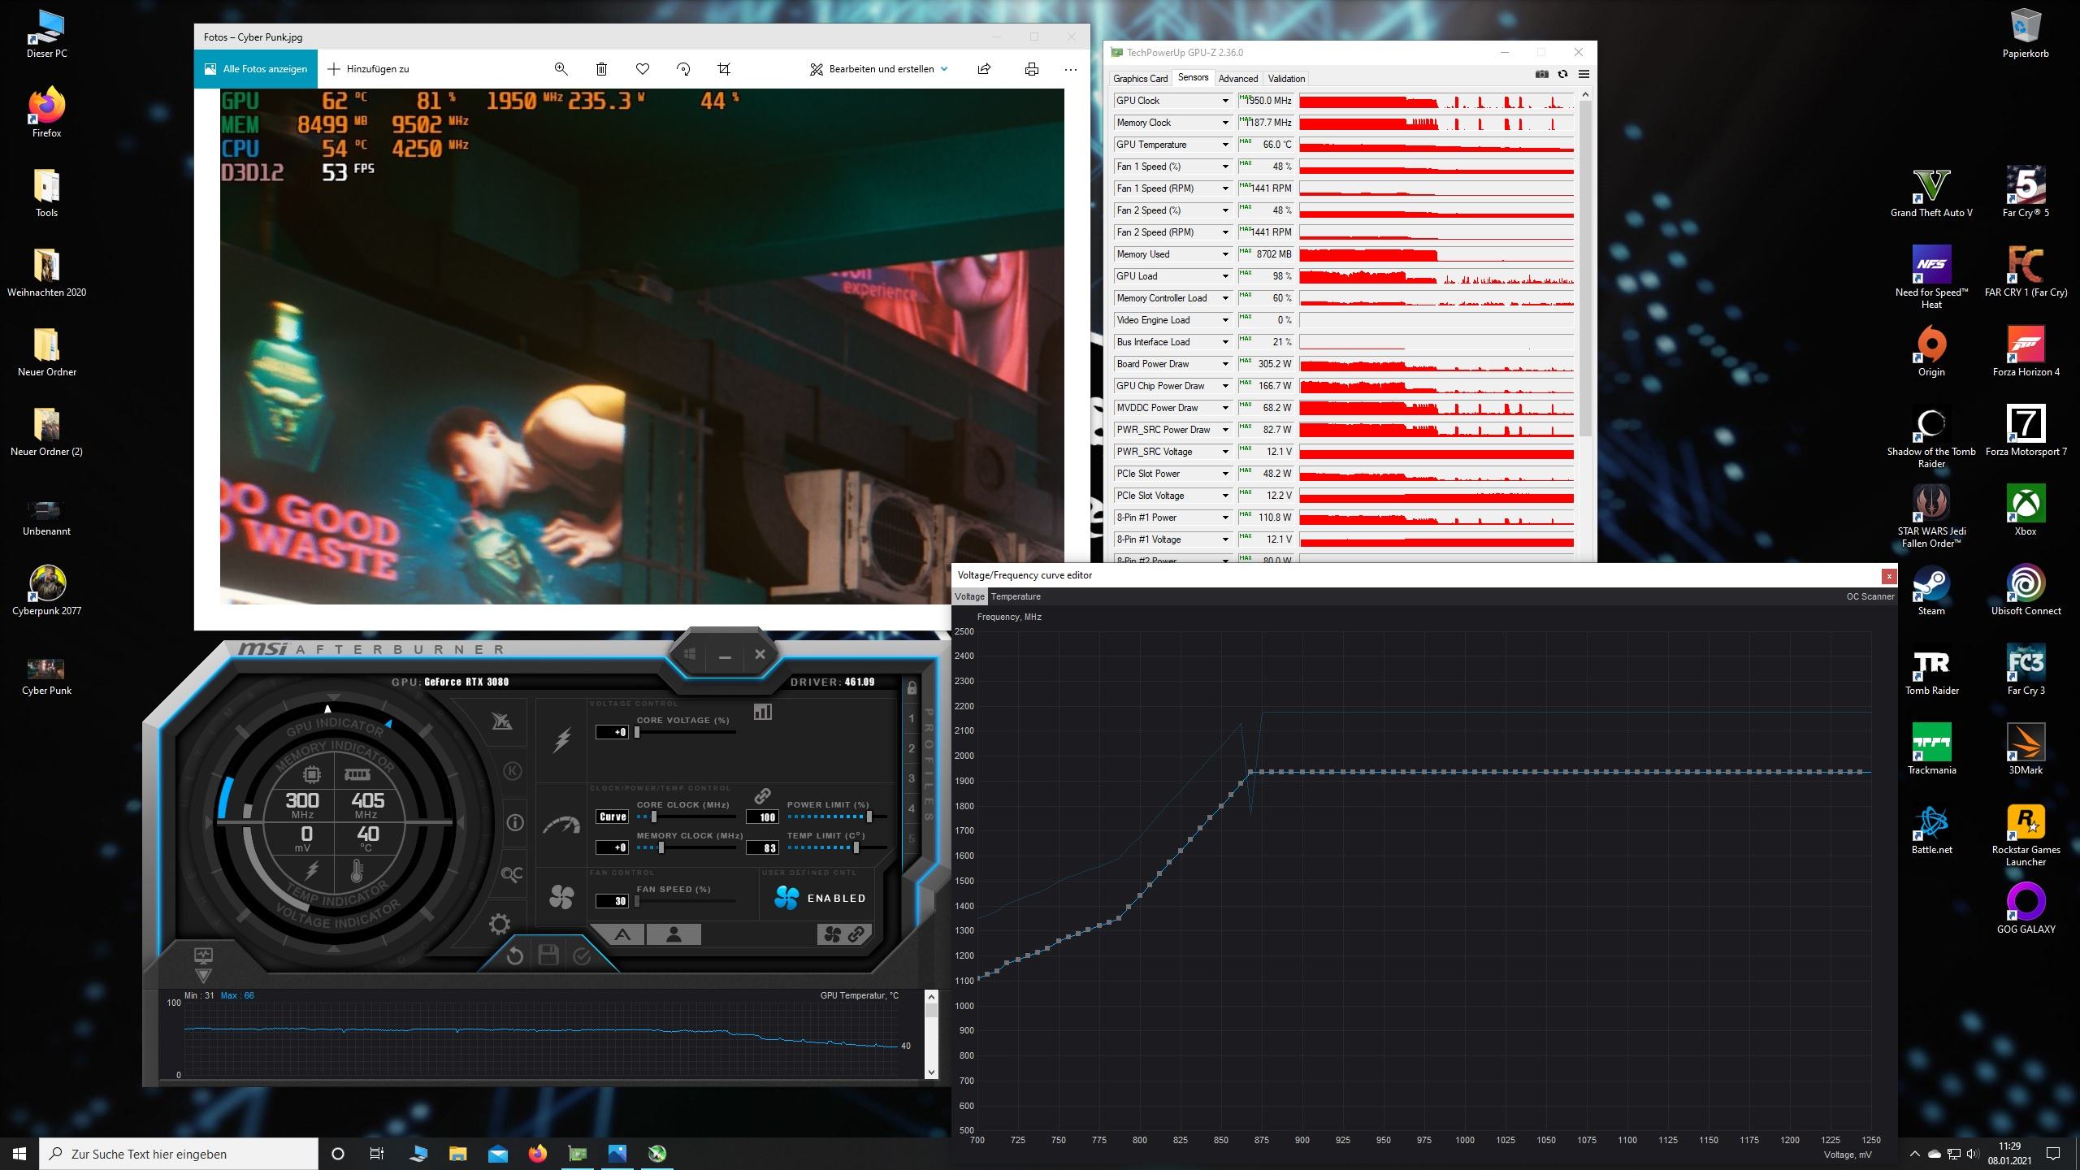Screen dimensions: 2080x1170
Task: Enable automatic fan speed mode A button
Action: [x=622, y=934]
